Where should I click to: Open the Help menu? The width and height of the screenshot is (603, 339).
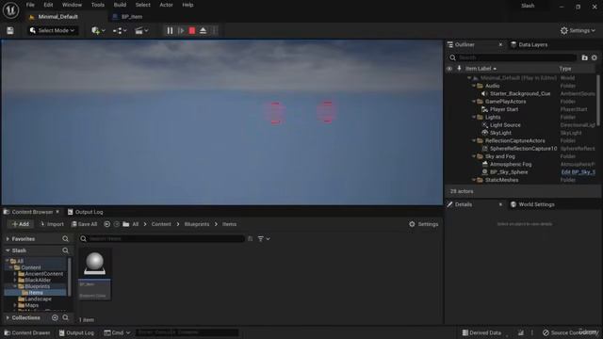pos(187,5)
